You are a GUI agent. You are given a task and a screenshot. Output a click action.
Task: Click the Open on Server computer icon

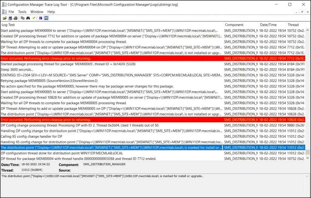click(10, 18)
